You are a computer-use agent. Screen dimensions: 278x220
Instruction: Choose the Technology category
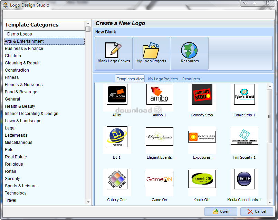tap(45, 193)
